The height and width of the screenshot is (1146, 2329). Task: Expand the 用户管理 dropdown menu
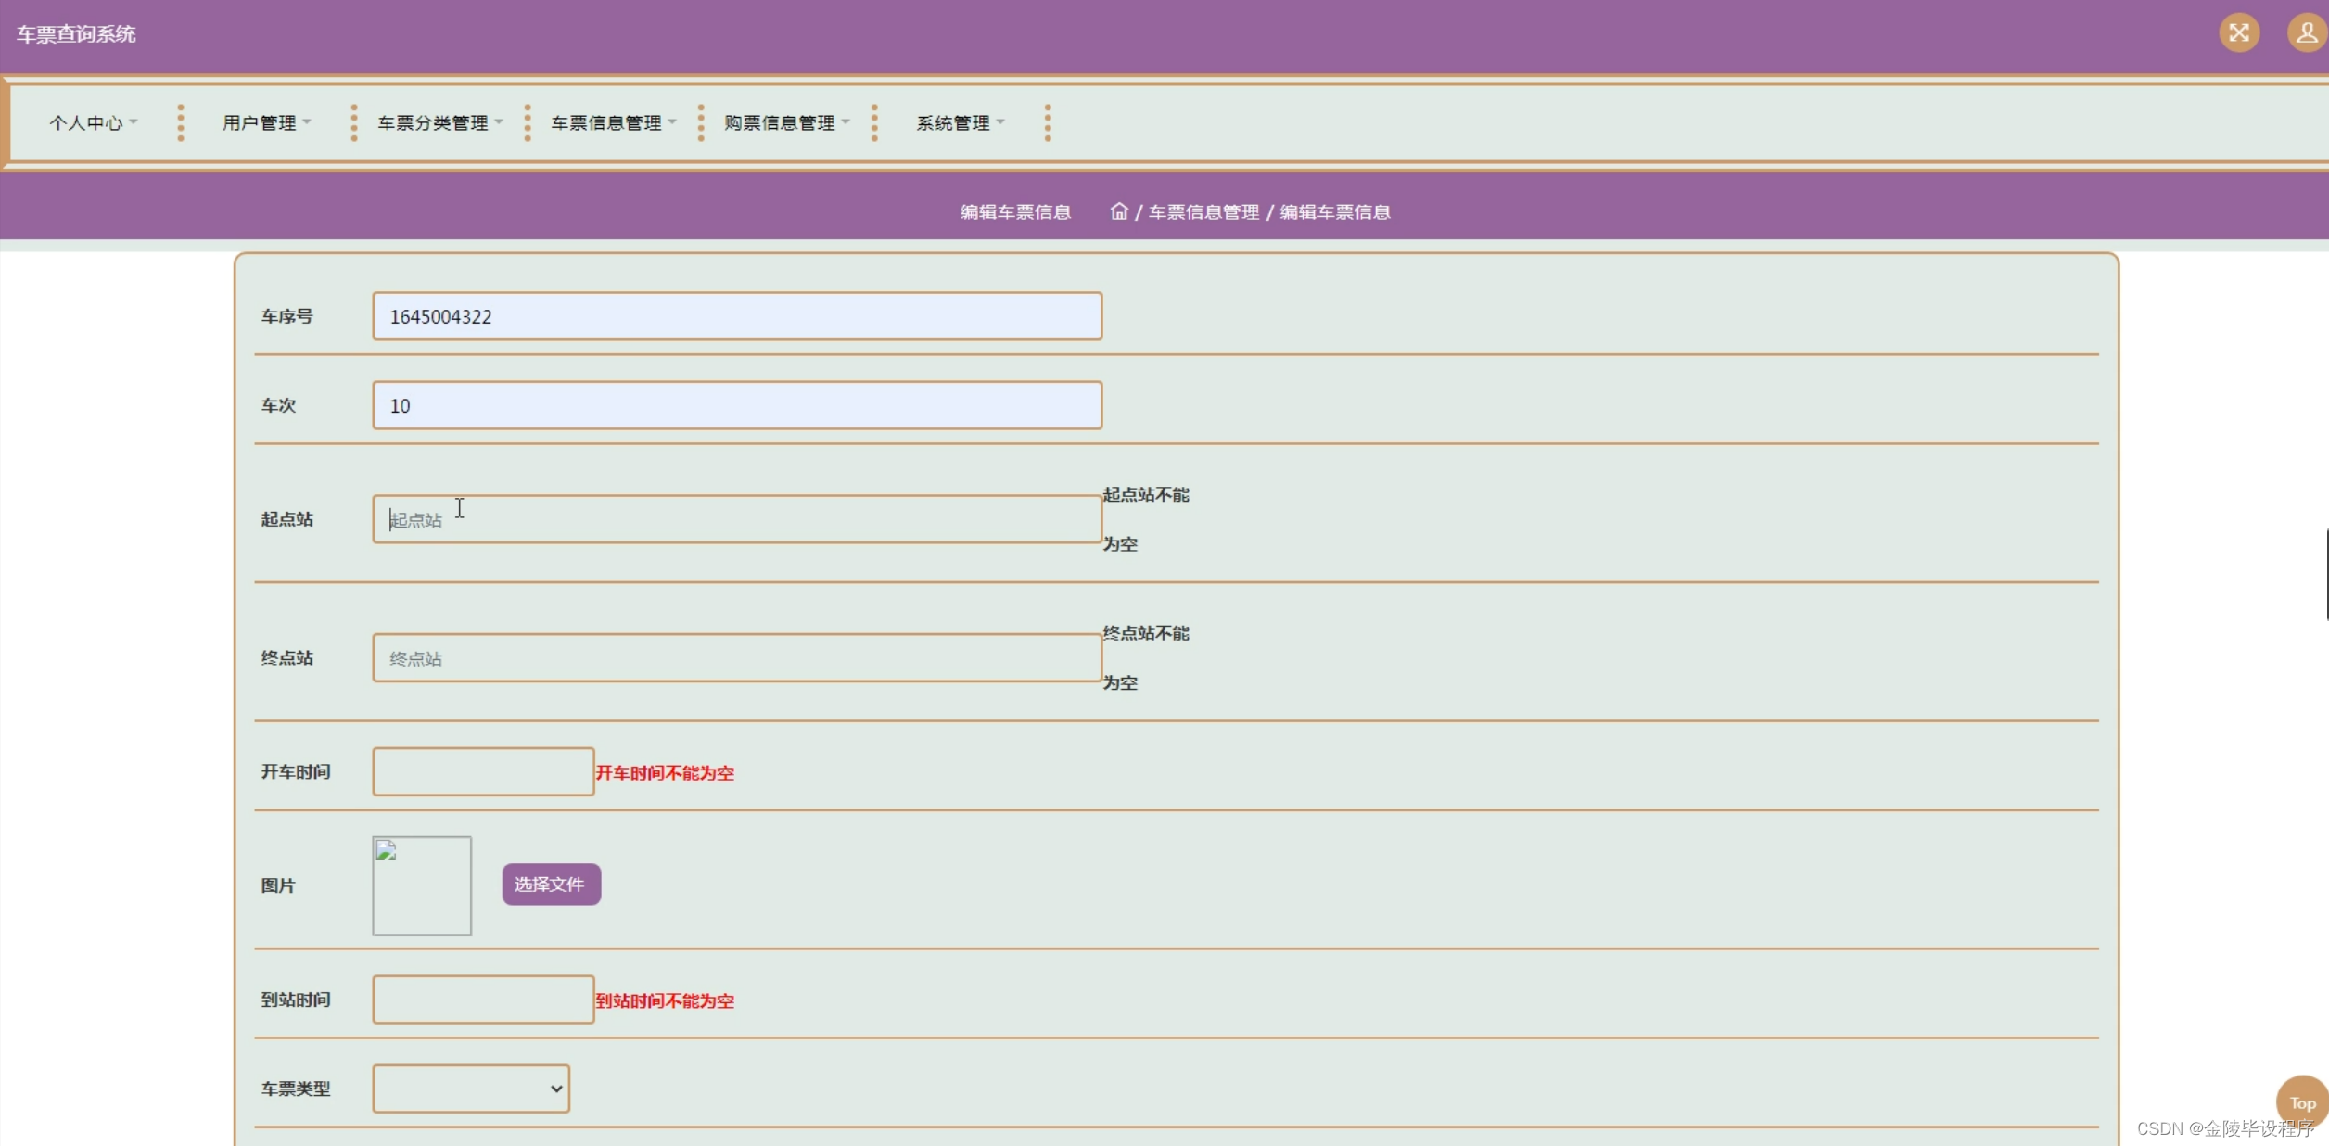point(265,121)
